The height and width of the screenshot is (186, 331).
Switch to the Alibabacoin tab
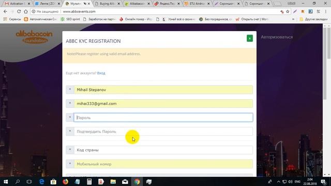(137, 4)
